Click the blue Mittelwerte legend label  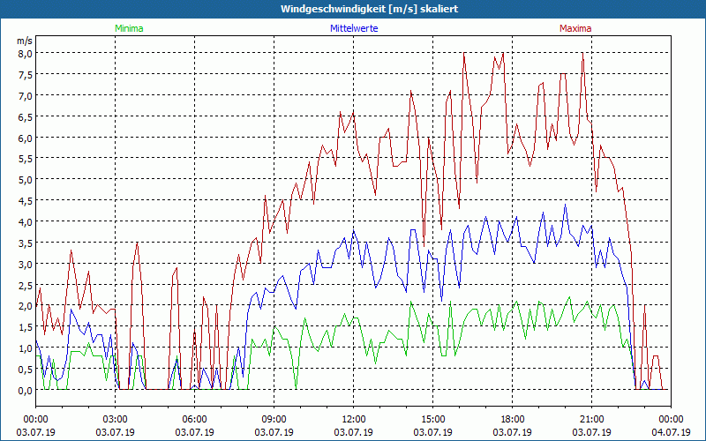(x=354, y=28)
